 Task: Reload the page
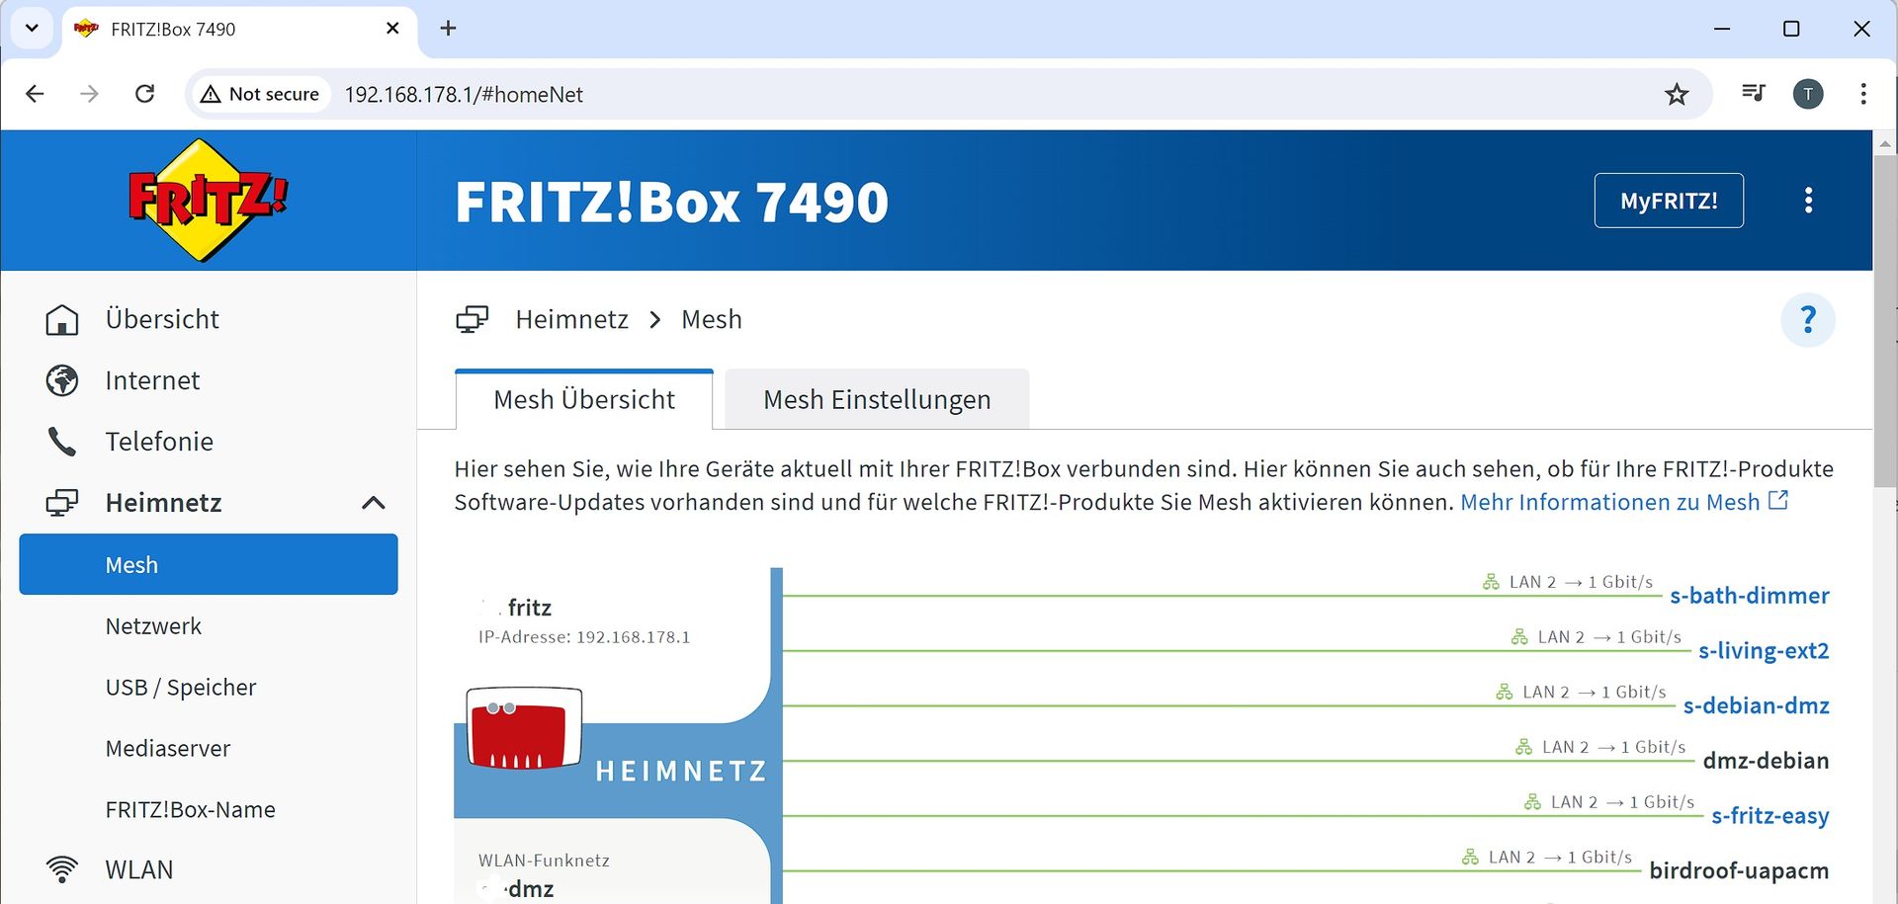[x=144, y=94]
